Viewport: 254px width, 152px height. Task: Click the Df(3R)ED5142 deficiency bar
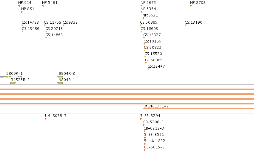[x=198, y=109]
